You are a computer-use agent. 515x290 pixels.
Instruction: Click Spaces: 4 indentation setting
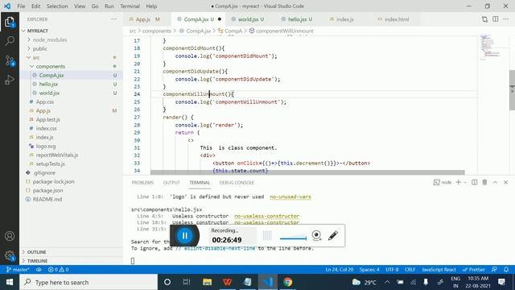coord(369,269)
